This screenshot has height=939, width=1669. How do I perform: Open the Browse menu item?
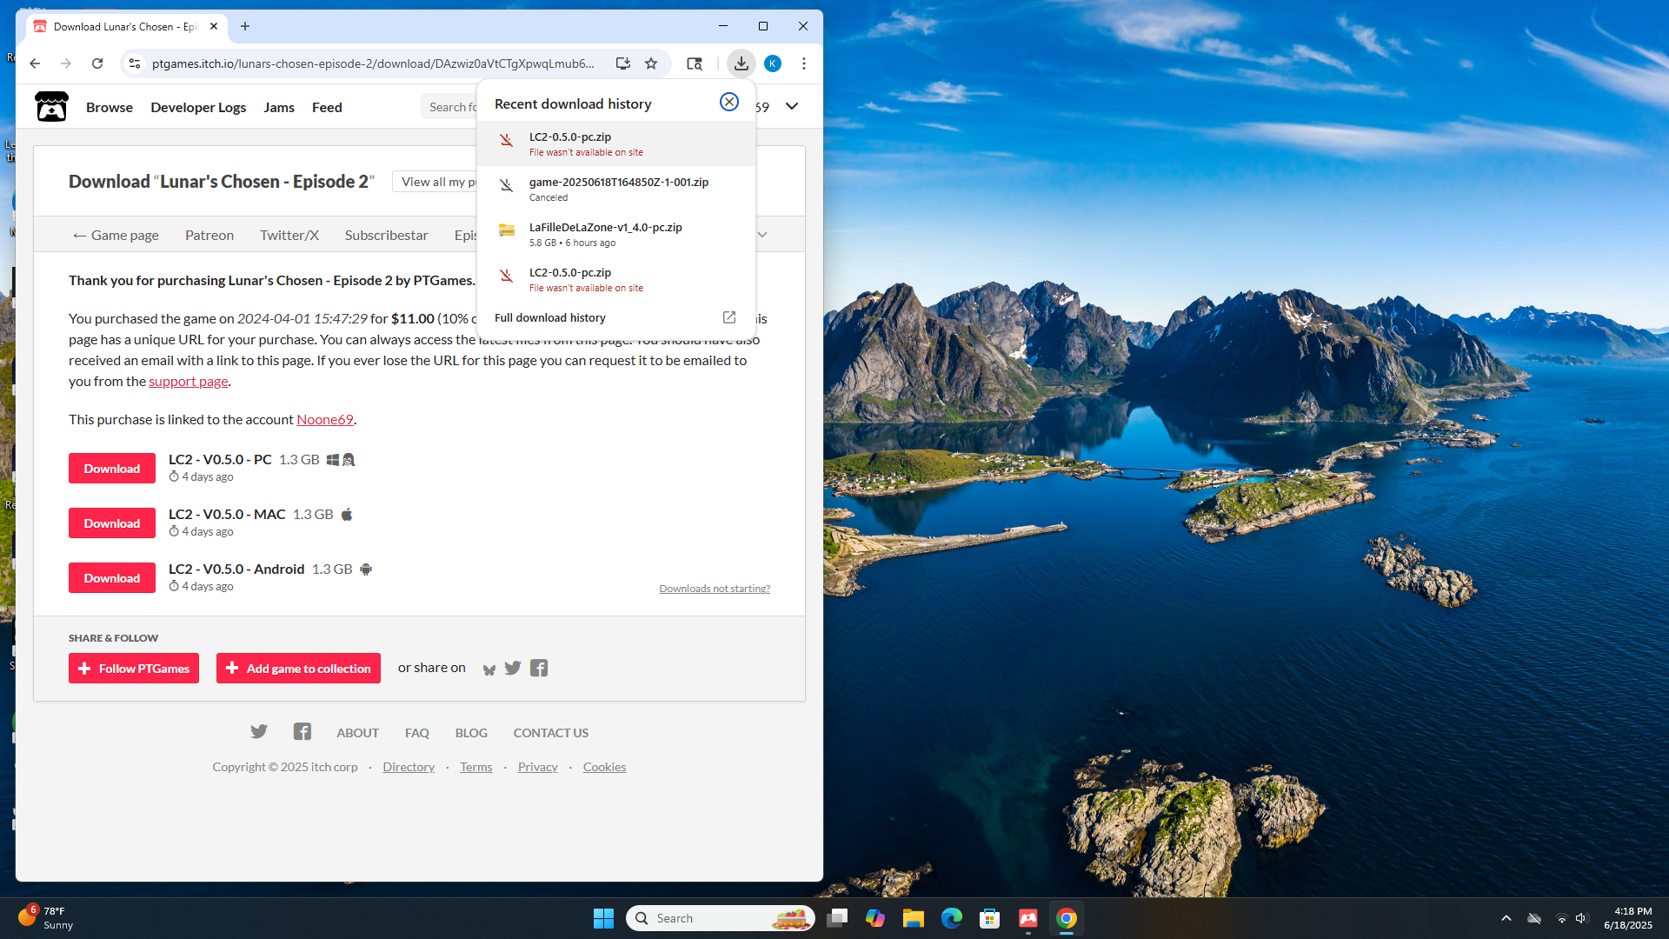pos(110,107)
